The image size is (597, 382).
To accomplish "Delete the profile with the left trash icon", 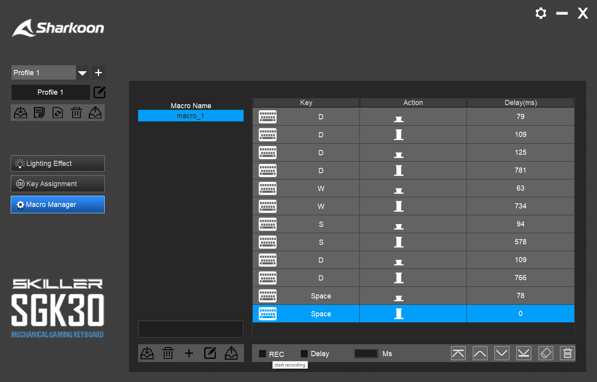I will click(x=76, y=113).
